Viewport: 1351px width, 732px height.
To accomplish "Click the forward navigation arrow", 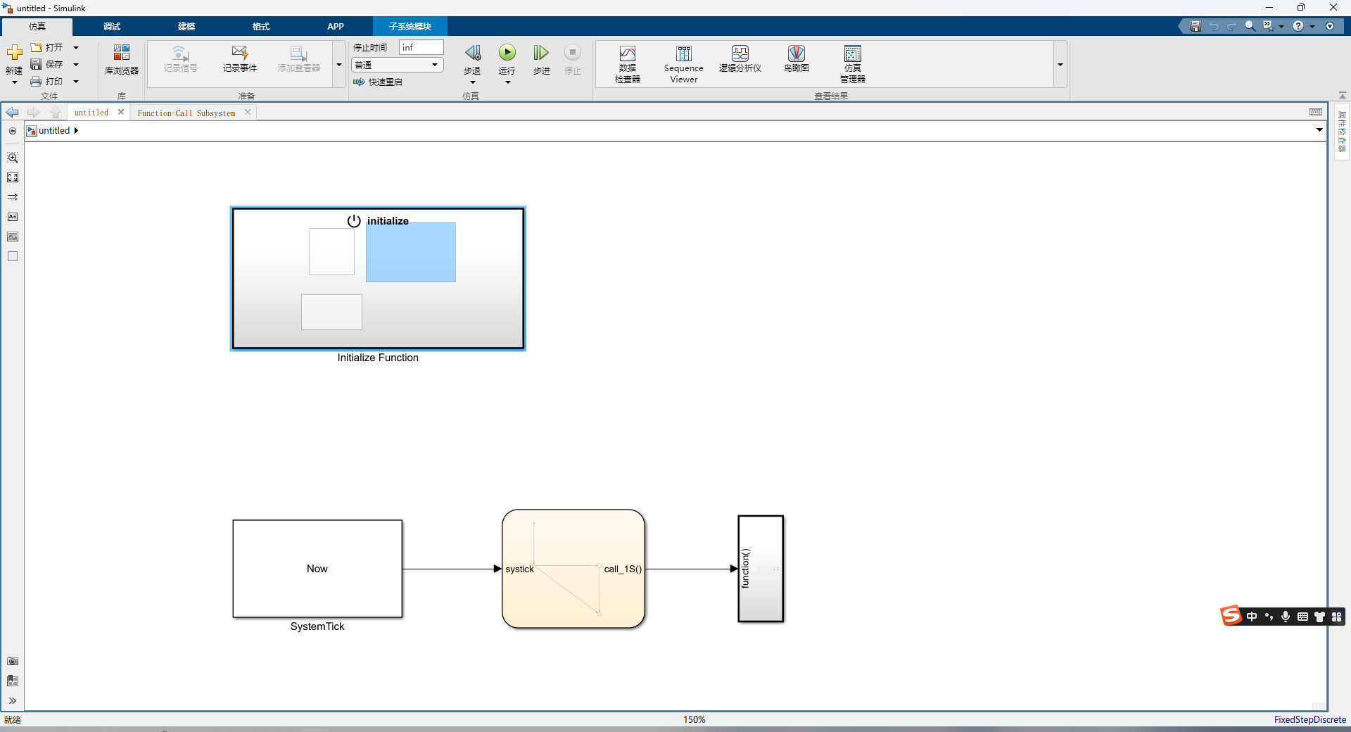I will click(x=33, y=113).
